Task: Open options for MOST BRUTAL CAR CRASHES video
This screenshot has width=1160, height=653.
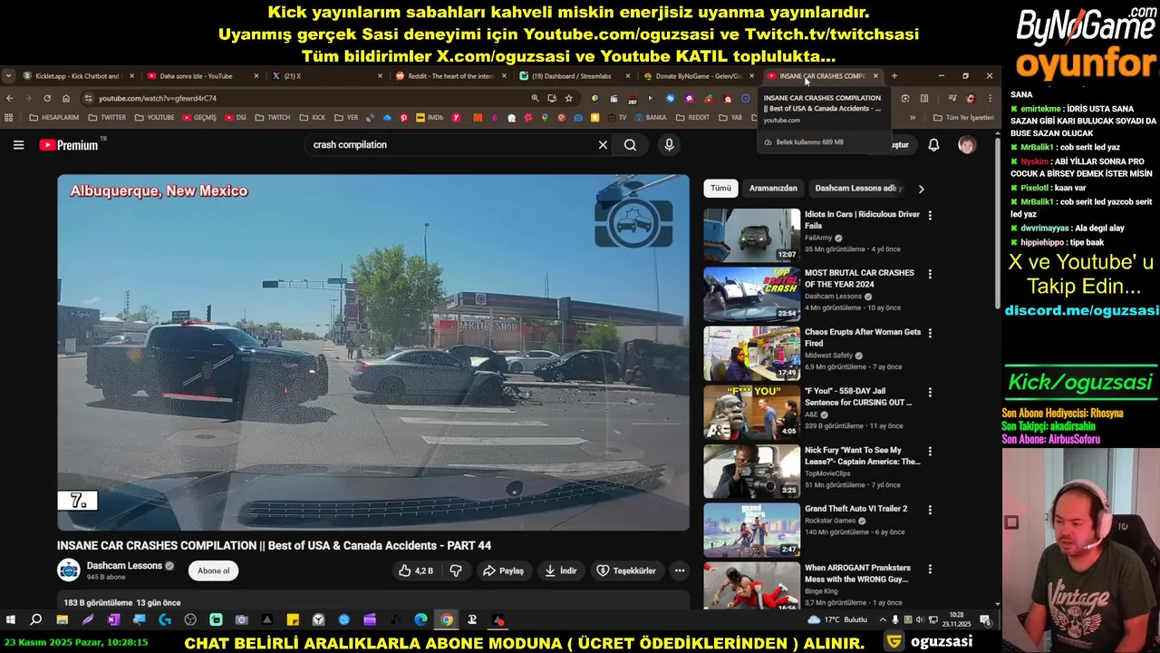Action: pyautogui.click(x=930, y=274)
